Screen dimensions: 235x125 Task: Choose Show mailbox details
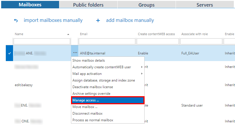click(x=89, y=60)
